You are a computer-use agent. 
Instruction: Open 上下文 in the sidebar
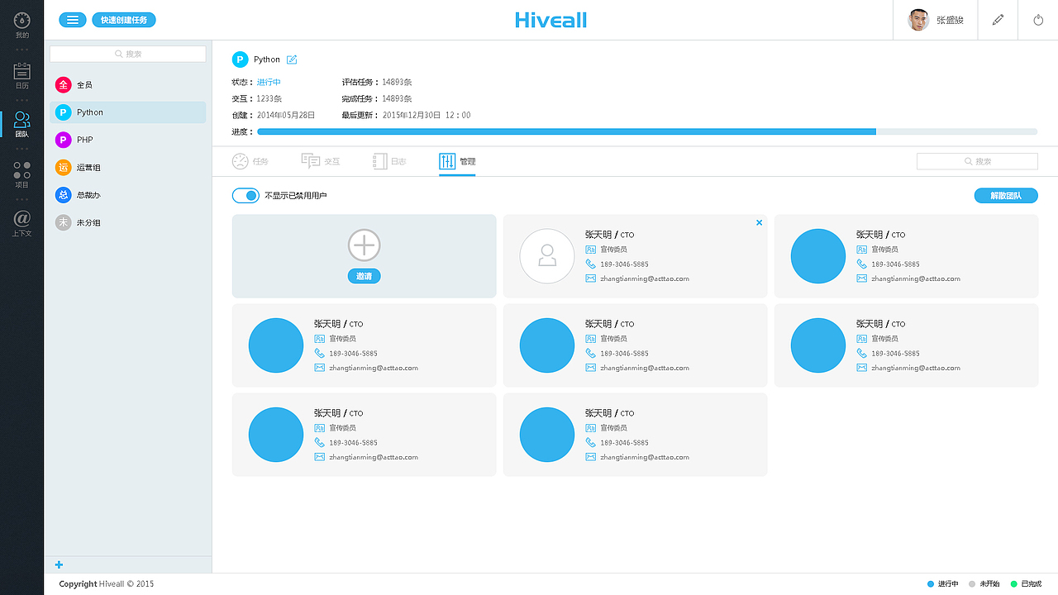[x=22, y=223]
